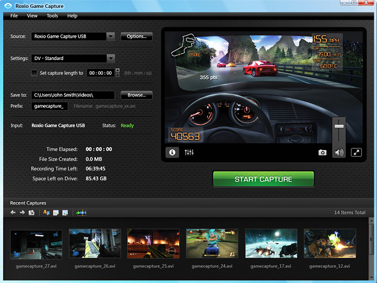Image resolution: width=377 pixels, height=283 pixels.
Task: Click the 14 Items Total text
Action: 349,213
